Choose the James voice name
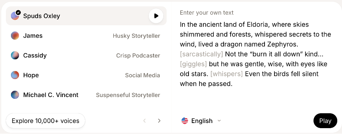The height and width of the screenshot is (134, 342). 33,36
